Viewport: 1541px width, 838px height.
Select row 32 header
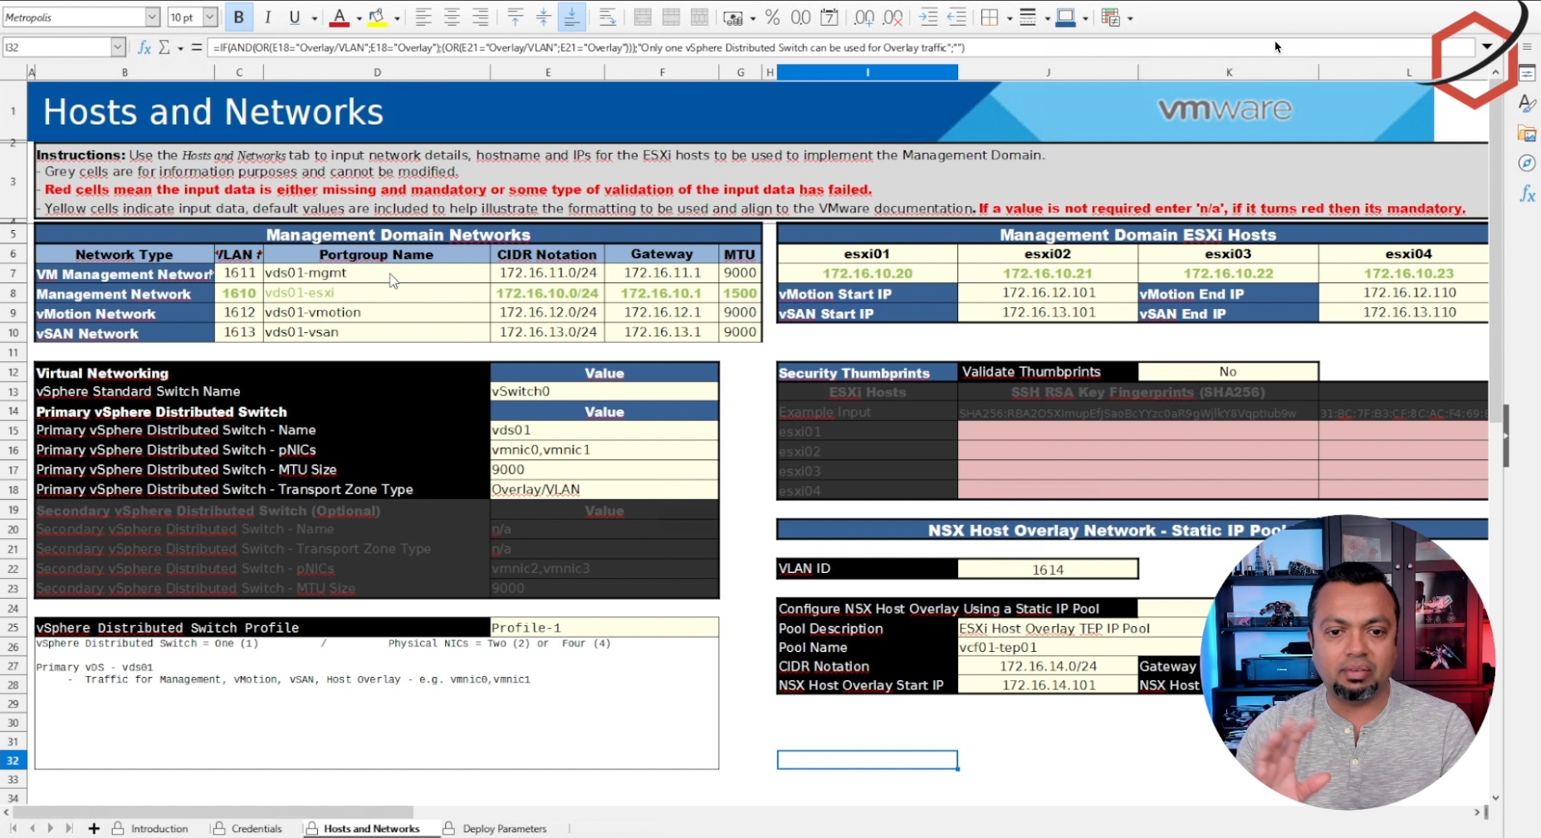pyautogui.click(x=13, y=760)
